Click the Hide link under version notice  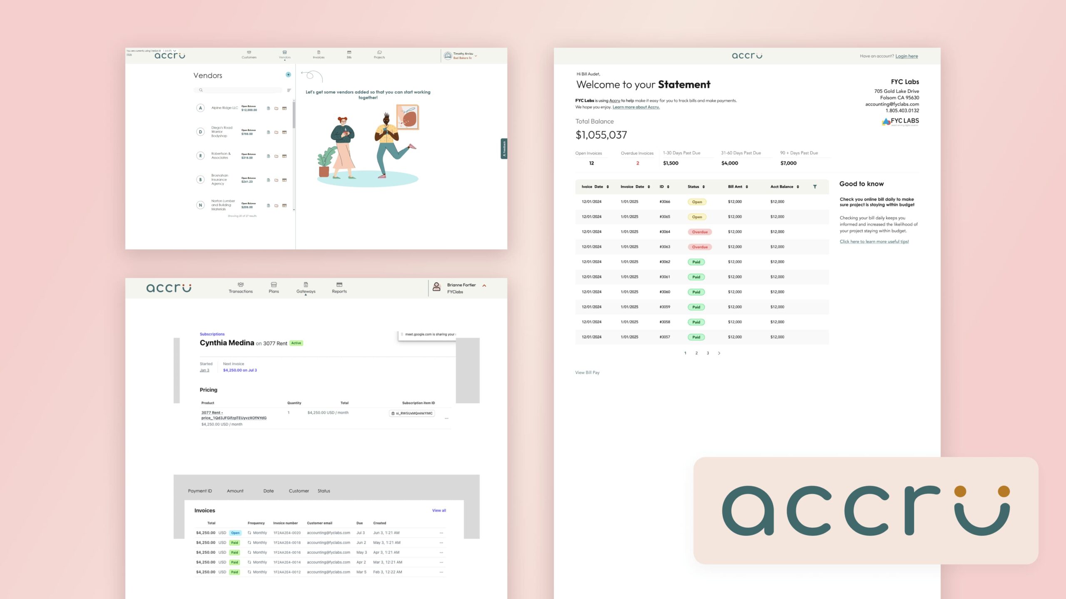click(129, 55)
